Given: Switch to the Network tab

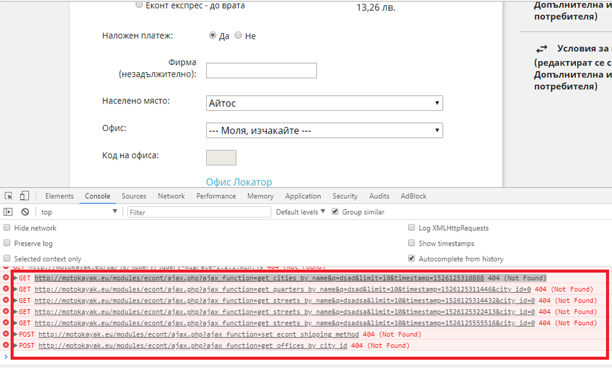Looking at the screenshot, I should point(171,196).
